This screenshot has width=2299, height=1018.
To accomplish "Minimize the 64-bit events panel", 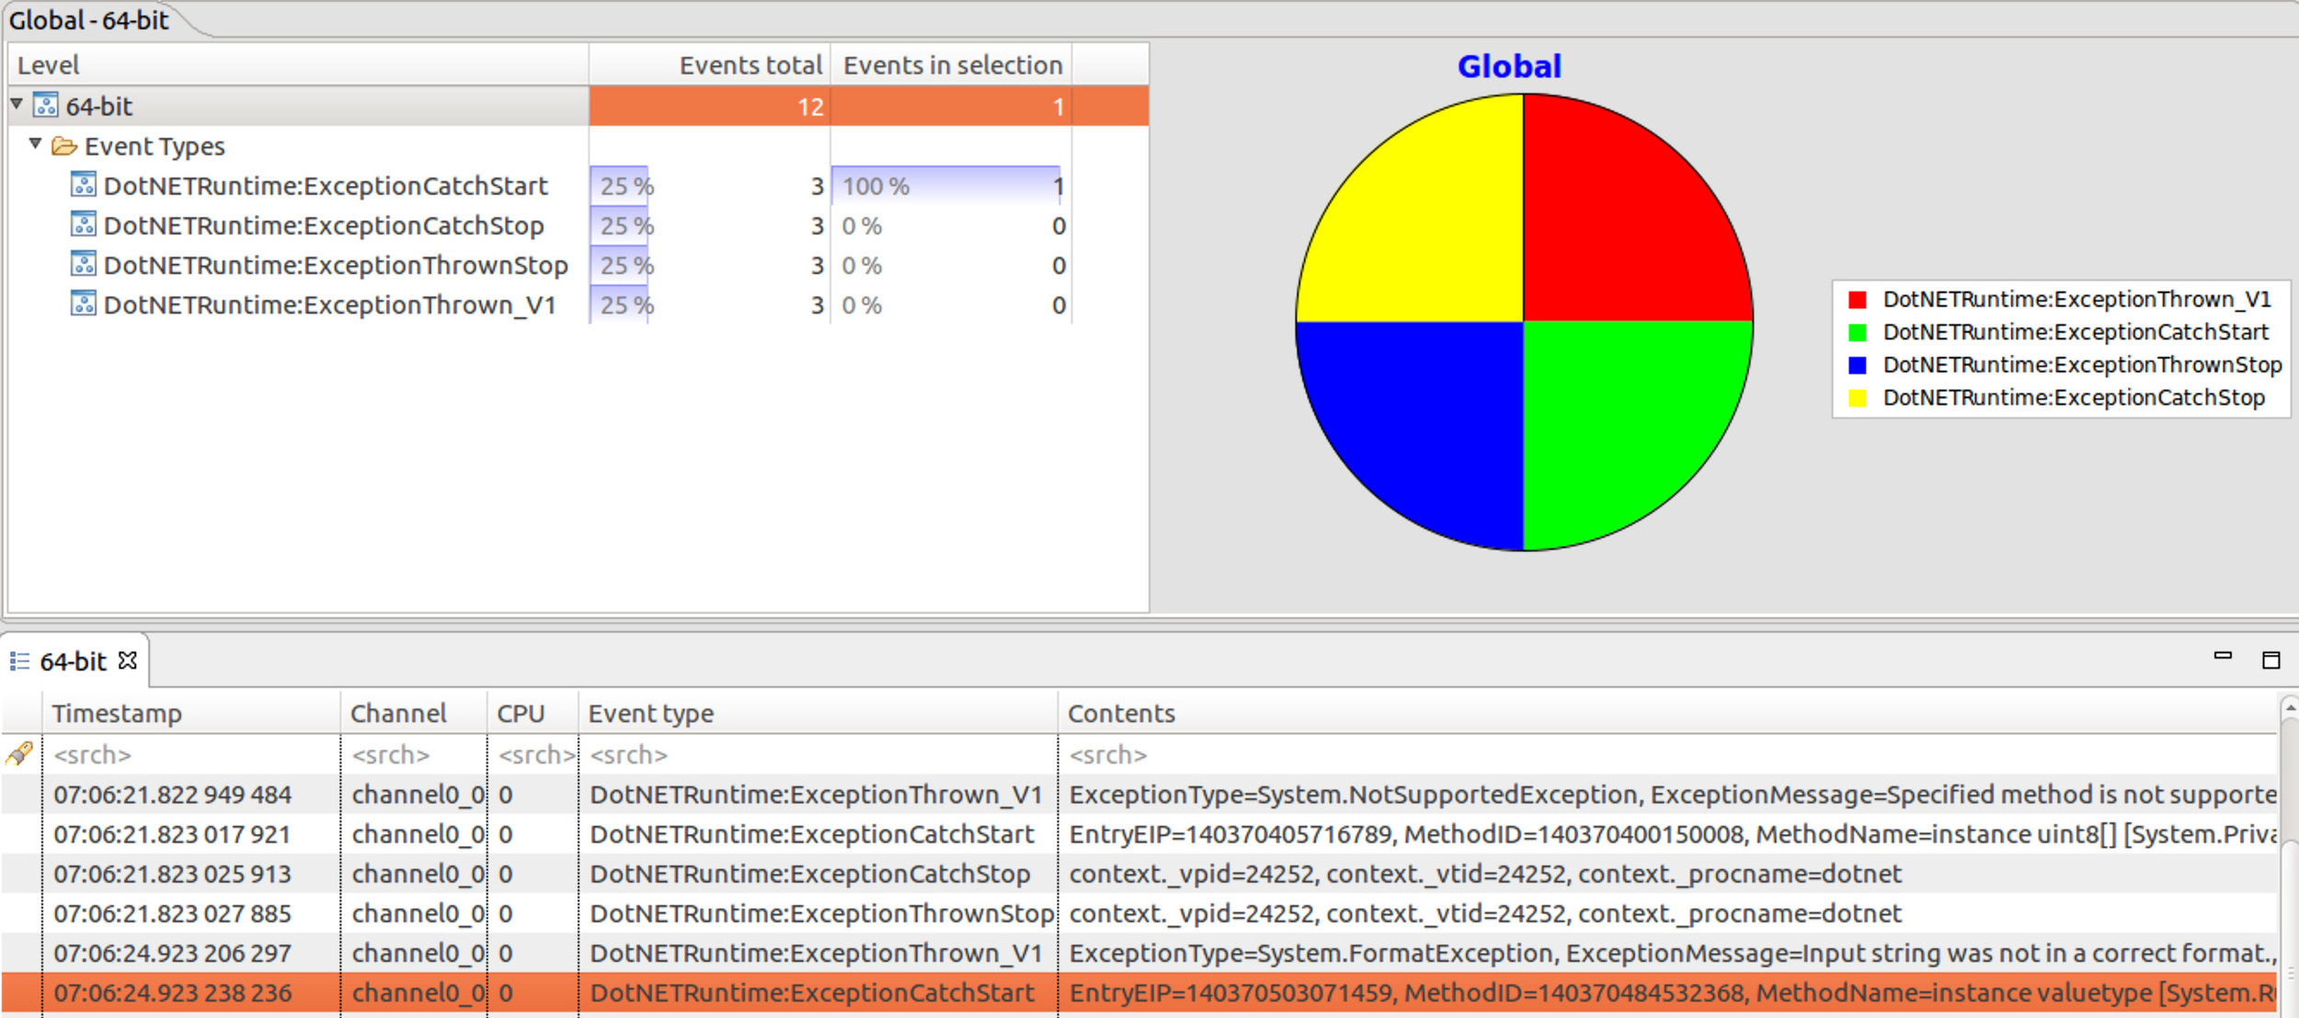I will (2223, 656).
